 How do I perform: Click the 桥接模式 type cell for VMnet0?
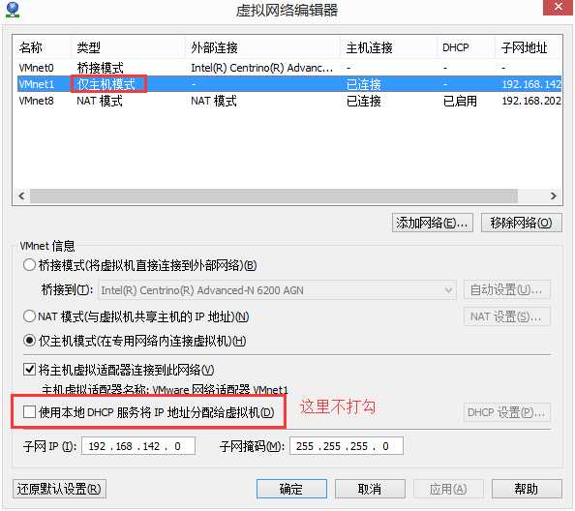pos(100,68)
